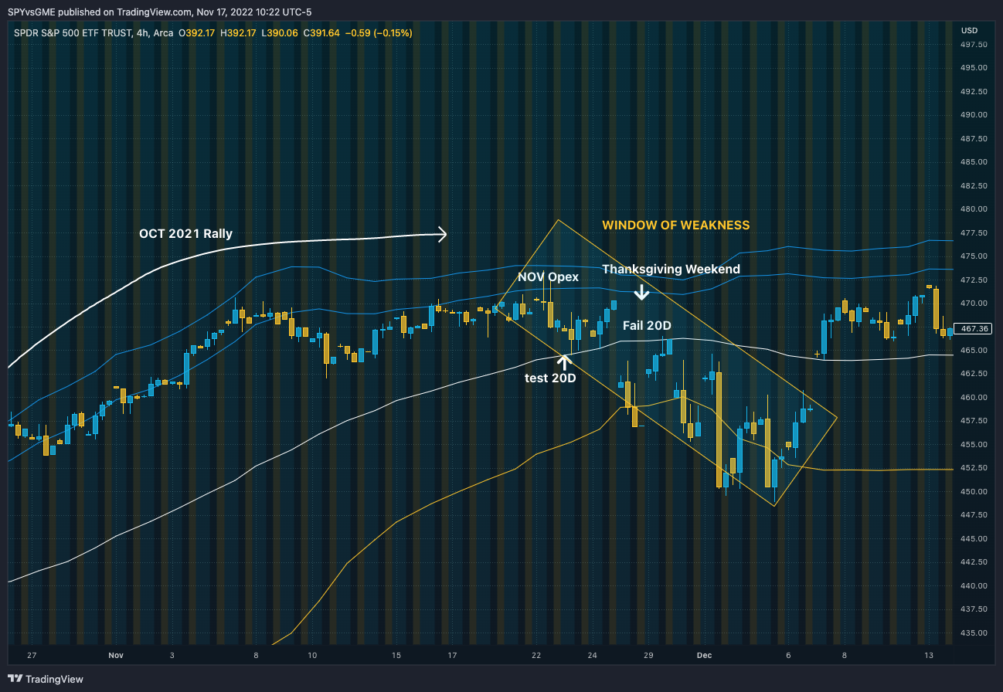This screenshot has height=692, width=1003.
Task: Click 460.00 on the price axis
Action: [974, 397]
